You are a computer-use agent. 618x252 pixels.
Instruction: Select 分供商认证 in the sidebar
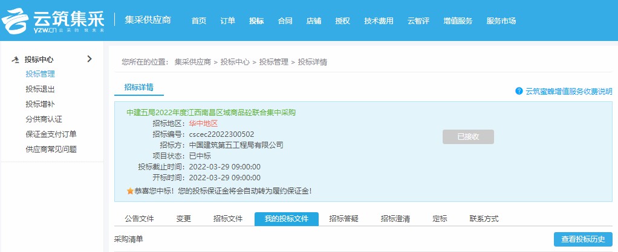pos(44,119)
